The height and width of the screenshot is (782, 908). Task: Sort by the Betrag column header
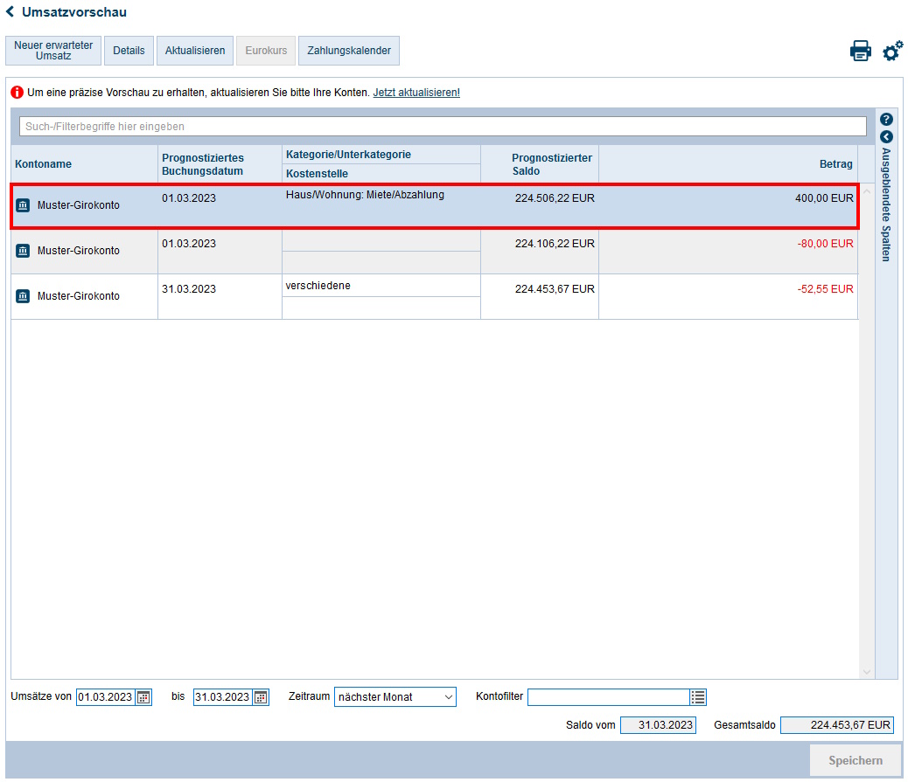[x=835, y=164]
